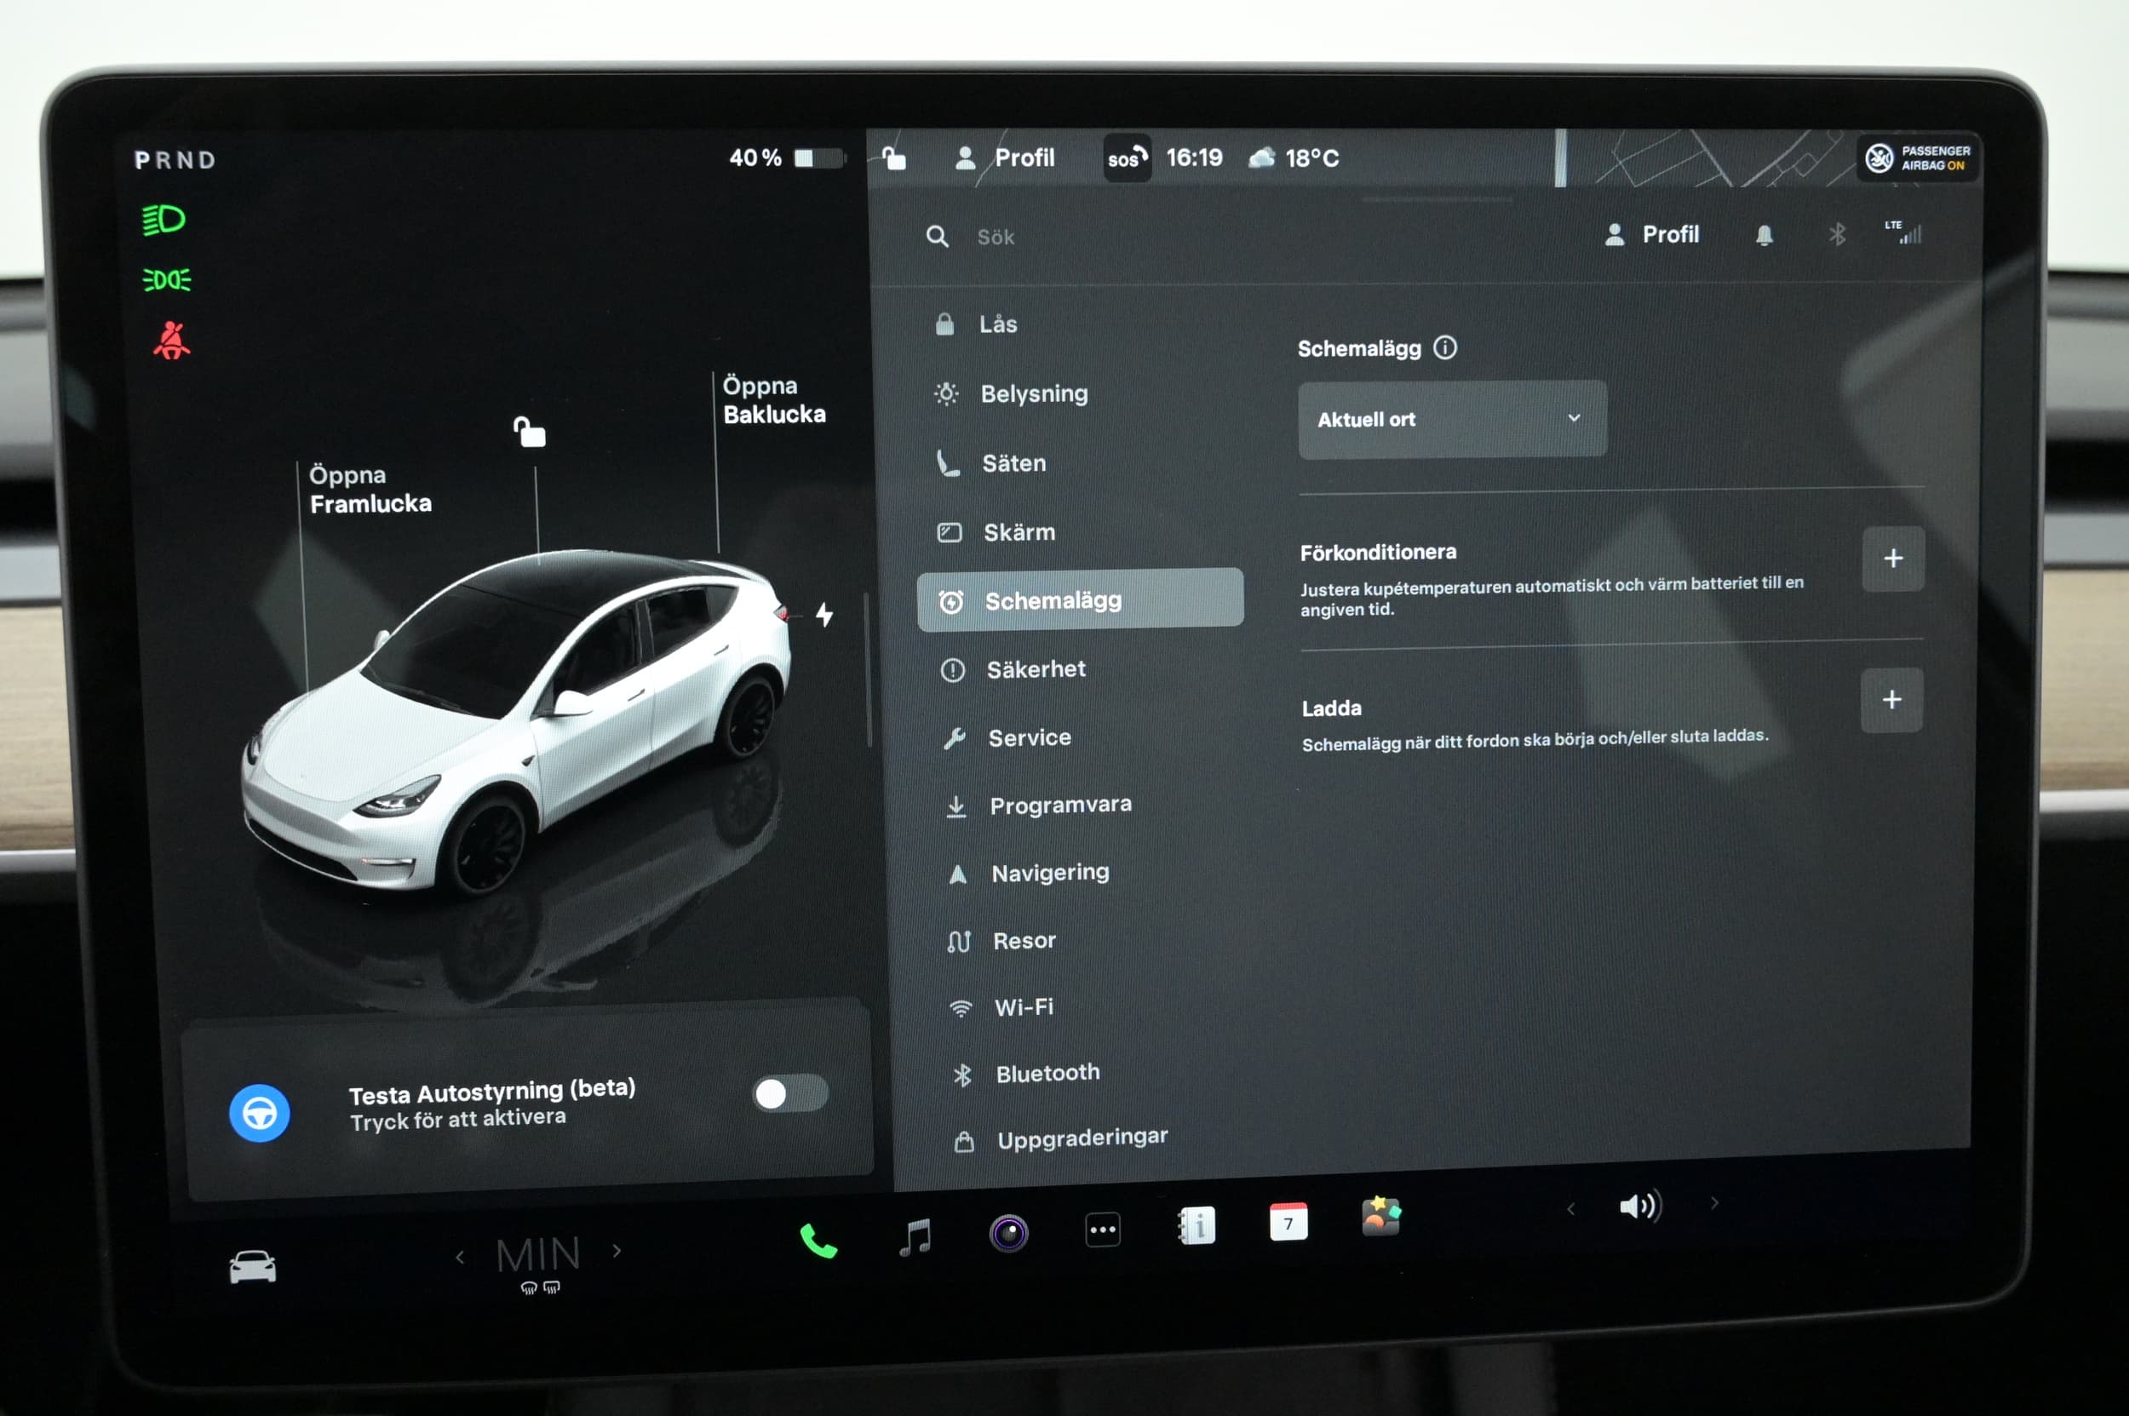
Task: Tap the search magnifier icon
Action: [937, 237]
